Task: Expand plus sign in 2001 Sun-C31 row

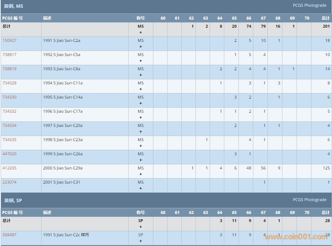Action: coord(141,189)
